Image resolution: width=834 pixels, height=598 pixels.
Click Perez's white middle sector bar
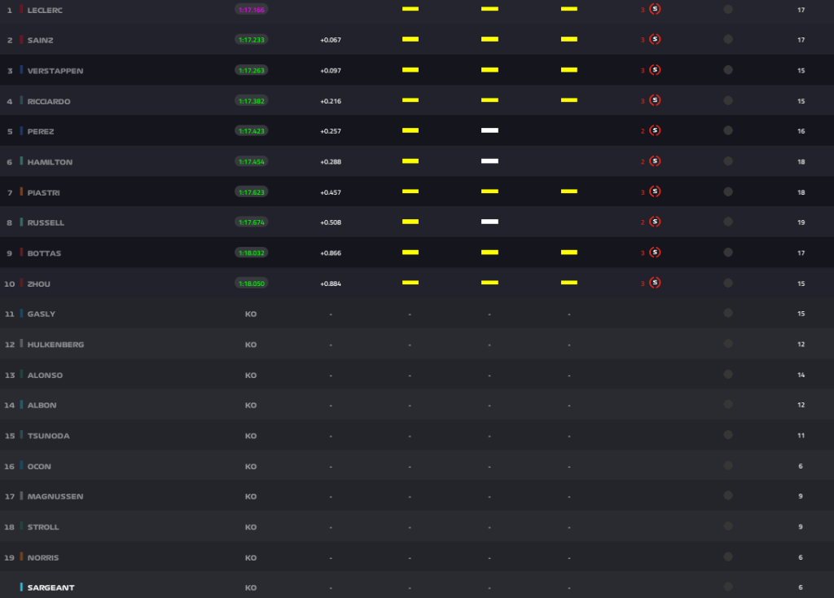pyautogui.click(x=489, y=130)
